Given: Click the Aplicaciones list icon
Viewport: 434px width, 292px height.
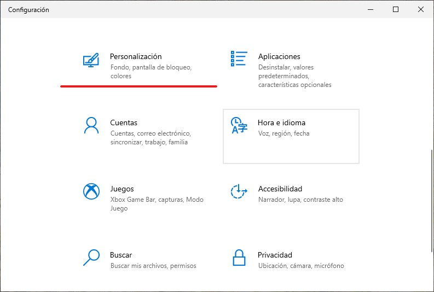Looking at the screenshot, I should [239, 59].
